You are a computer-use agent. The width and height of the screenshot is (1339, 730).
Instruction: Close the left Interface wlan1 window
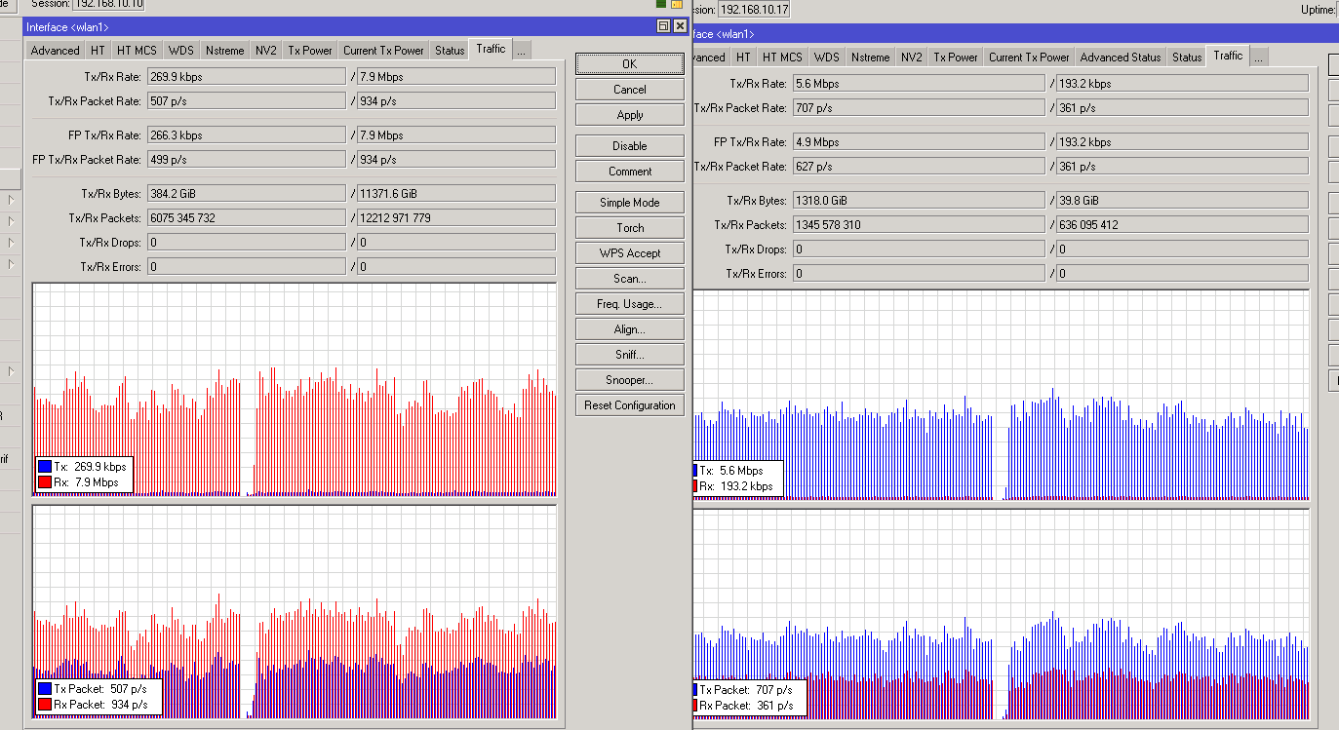click(x=680, y=25)
